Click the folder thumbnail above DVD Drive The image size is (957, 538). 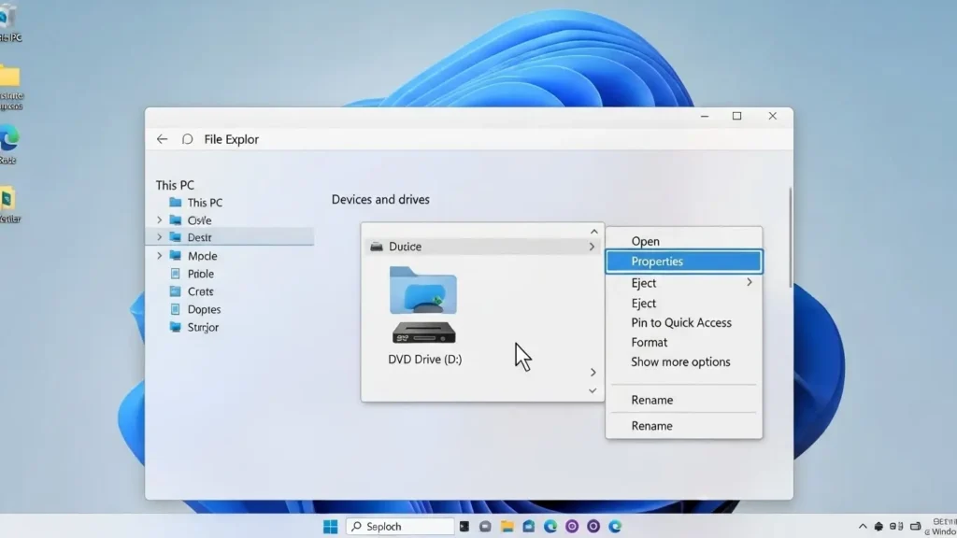pos(422,291)
